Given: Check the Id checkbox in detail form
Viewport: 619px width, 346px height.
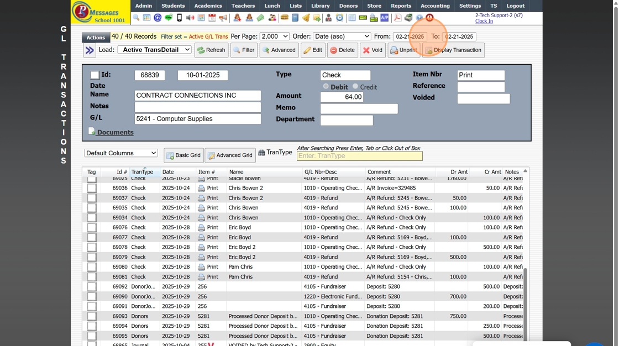Looking at the screenshot, I should coord(95,75).
